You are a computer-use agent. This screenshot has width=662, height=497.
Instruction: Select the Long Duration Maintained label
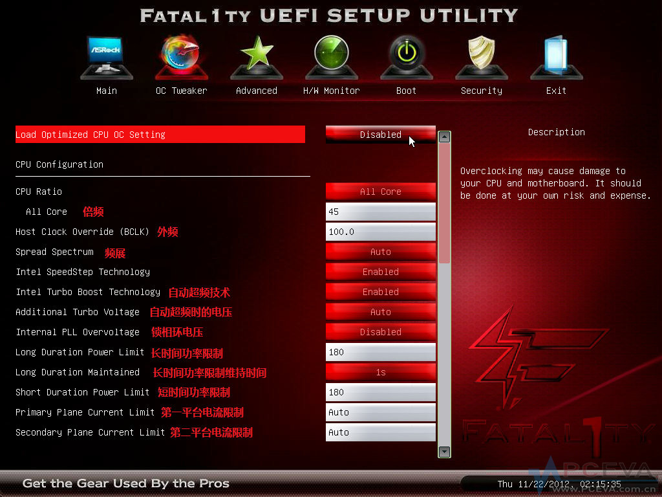pyautogui.click(x=78, y=372)
